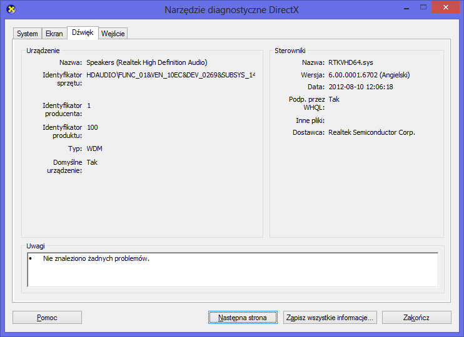This screenshot has width=464, height=337.
Task: Click the Następna strona button
Action: [x=243, y=318]
